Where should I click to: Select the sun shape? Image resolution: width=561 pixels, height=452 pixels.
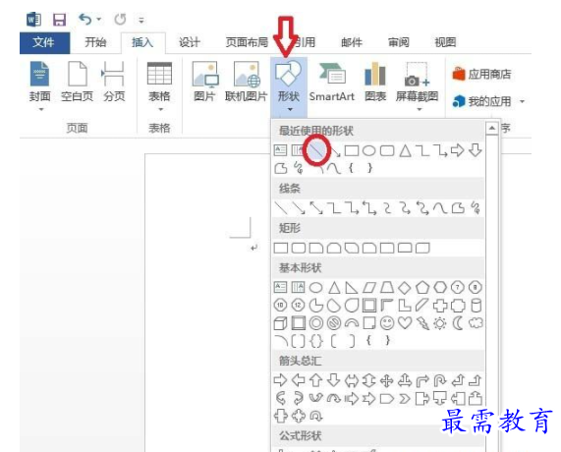(x=440, y=323)
